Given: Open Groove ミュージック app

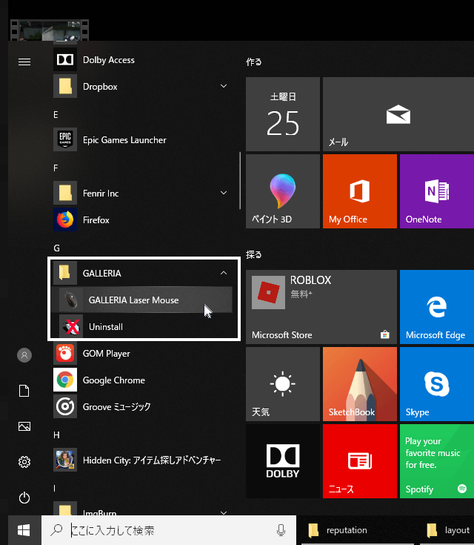Looking at the screenshot, I should 142,406.
